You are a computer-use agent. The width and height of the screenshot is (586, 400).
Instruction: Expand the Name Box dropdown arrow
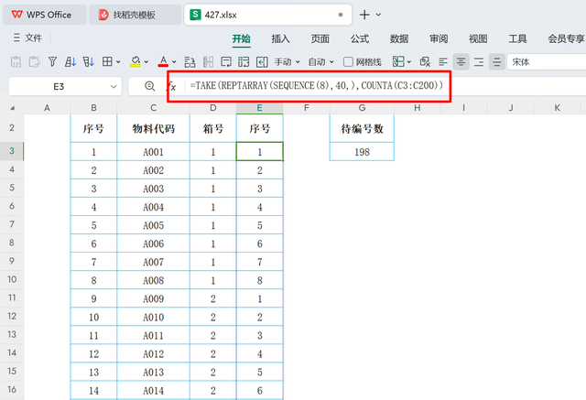click(x=114, y=87)
